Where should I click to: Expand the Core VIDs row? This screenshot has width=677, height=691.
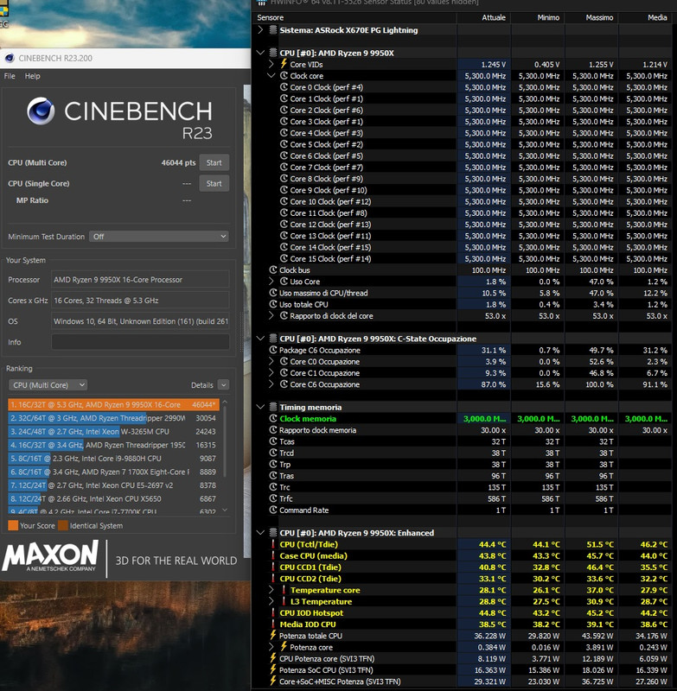click(x=271, y=64)
